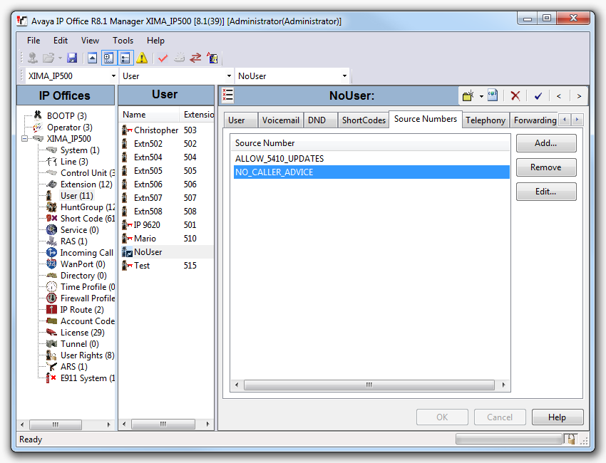Click yellow warning error pane icon

(x=142, y=58)
